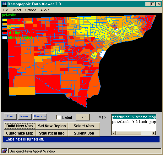Screen dimensions: 163x155
Task: Click Build New Vars button
Action: click(x=20, y=126)
